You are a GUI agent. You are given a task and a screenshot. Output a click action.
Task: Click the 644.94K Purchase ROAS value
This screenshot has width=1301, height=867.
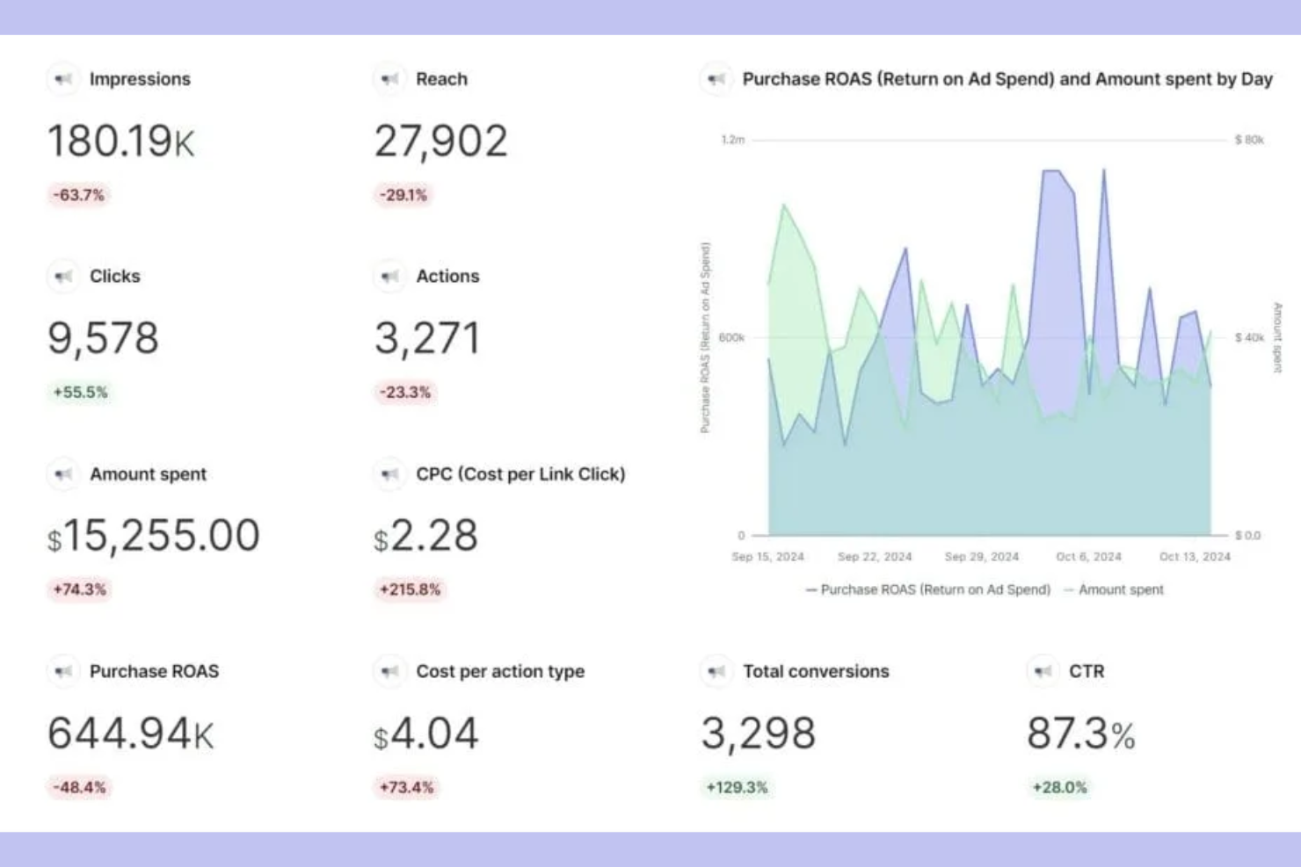coord(130,733)
